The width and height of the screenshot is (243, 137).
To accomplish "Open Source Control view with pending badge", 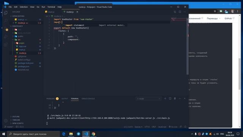I will point(6,29).
